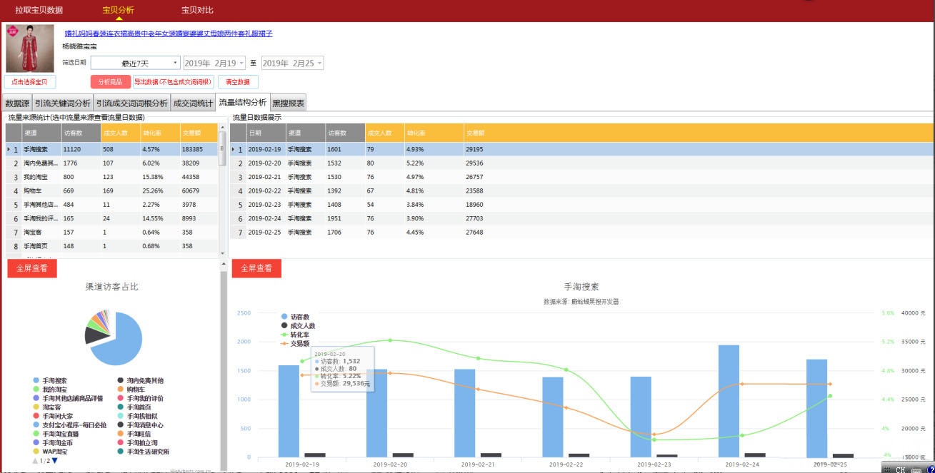Toggle 手淘淘金币 legend item
The width and height of the screenshot is (935, 473).
[53, 443]
